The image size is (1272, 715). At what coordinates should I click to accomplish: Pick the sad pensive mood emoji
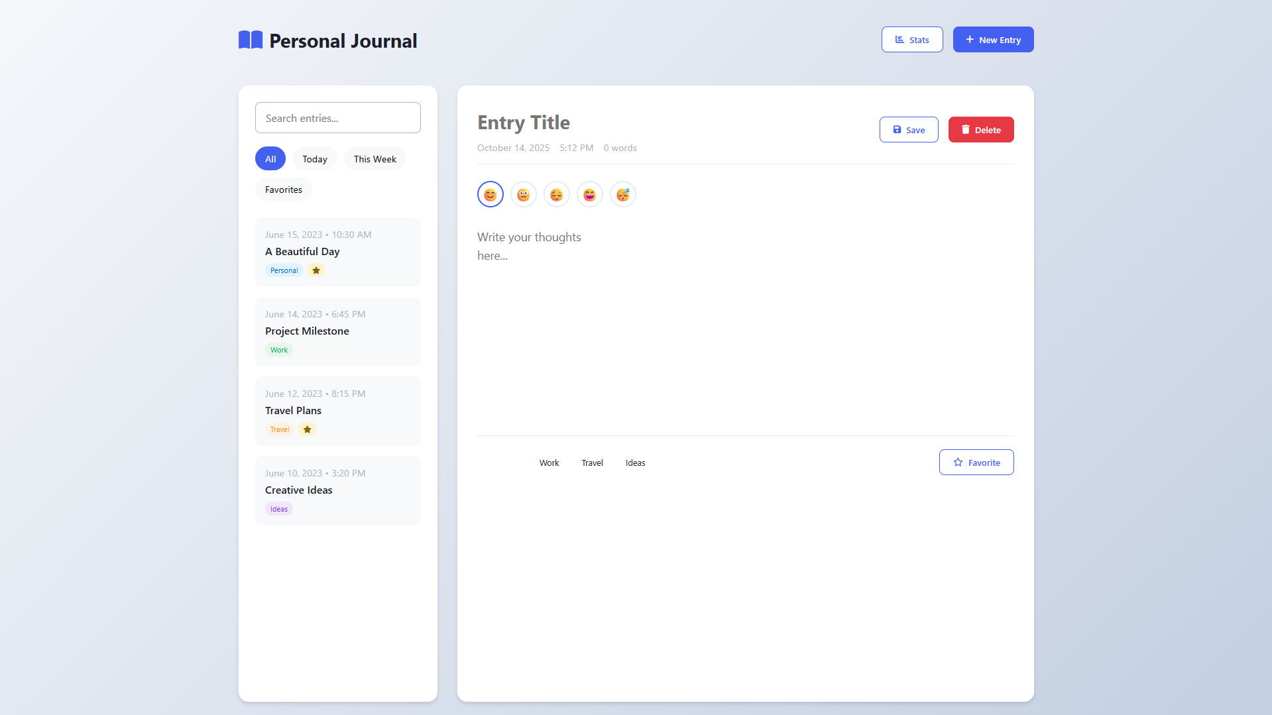[556, 195]
